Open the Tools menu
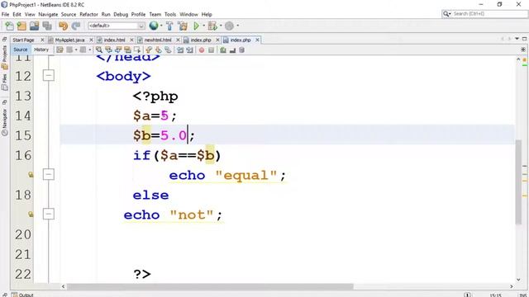The image size is (529, 297). pos(170,15)
